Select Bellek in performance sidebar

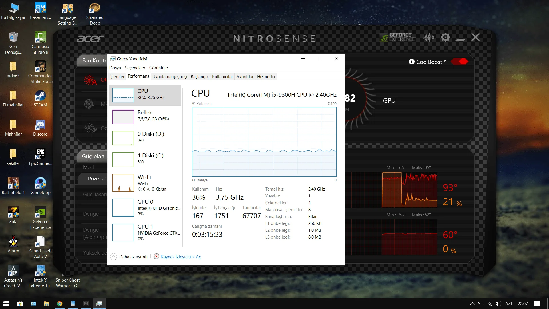point(145,116)
